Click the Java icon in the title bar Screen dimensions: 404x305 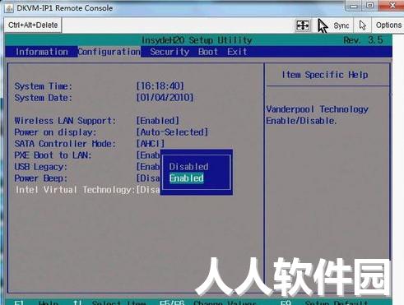[x=8, y=8]
